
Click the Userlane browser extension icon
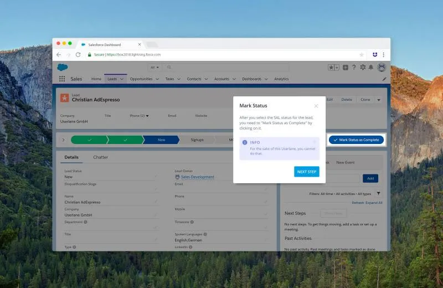point(375,54)
